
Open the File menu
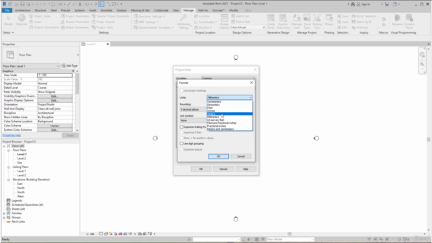point(7,10)
